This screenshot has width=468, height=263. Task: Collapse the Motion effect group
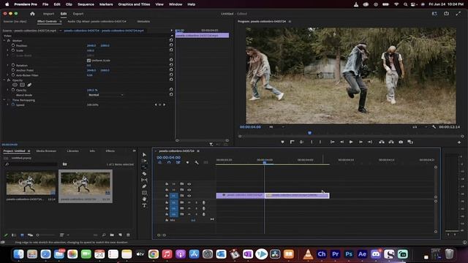4,41
